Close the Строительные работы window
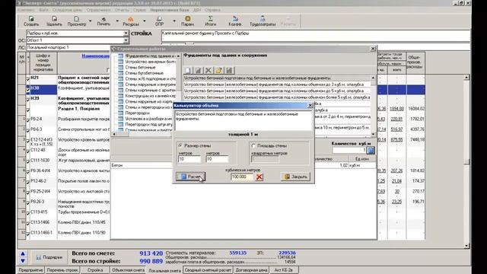 point(373,49)
